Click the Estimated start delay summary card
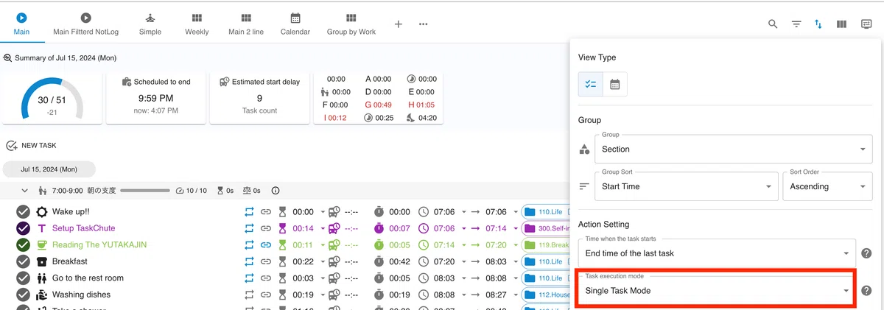This screenshot has width=884, height=310. 259,97
